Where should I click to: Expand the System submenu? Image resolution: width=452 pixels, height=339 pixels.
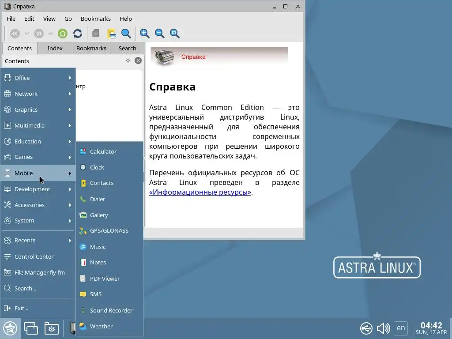point(38,221)
